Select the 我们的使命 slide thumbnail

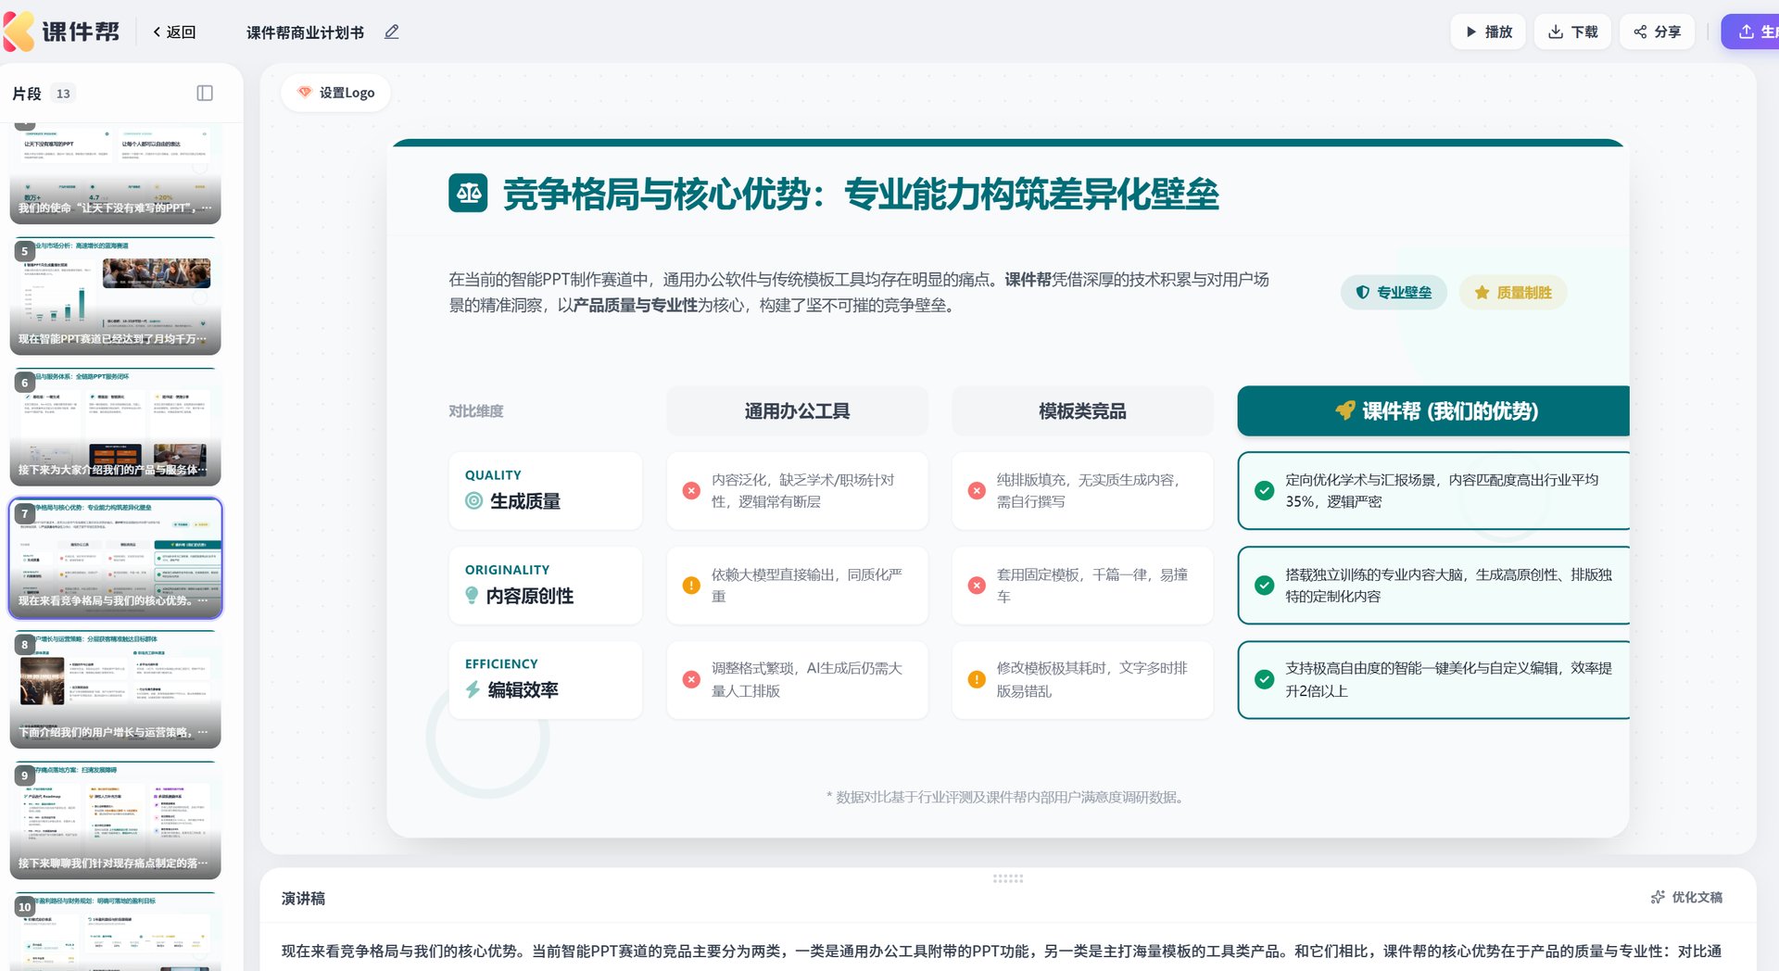116,174
